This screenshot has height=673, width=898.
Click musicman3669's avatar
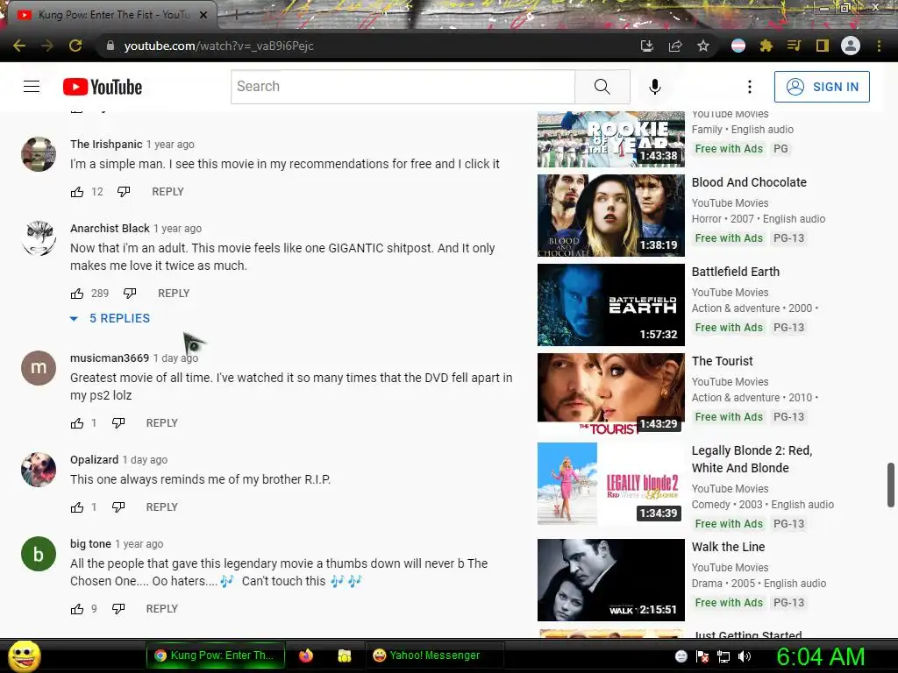click(39, 368)
